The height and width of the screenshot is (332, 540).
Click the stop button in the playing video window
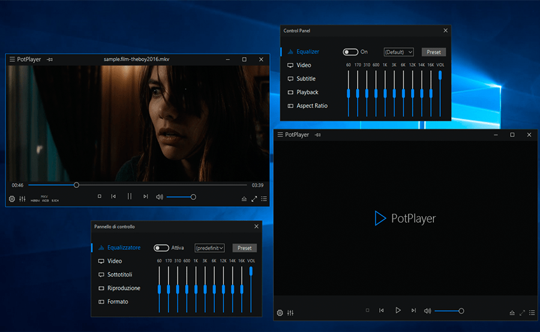[x=100, y=196]
